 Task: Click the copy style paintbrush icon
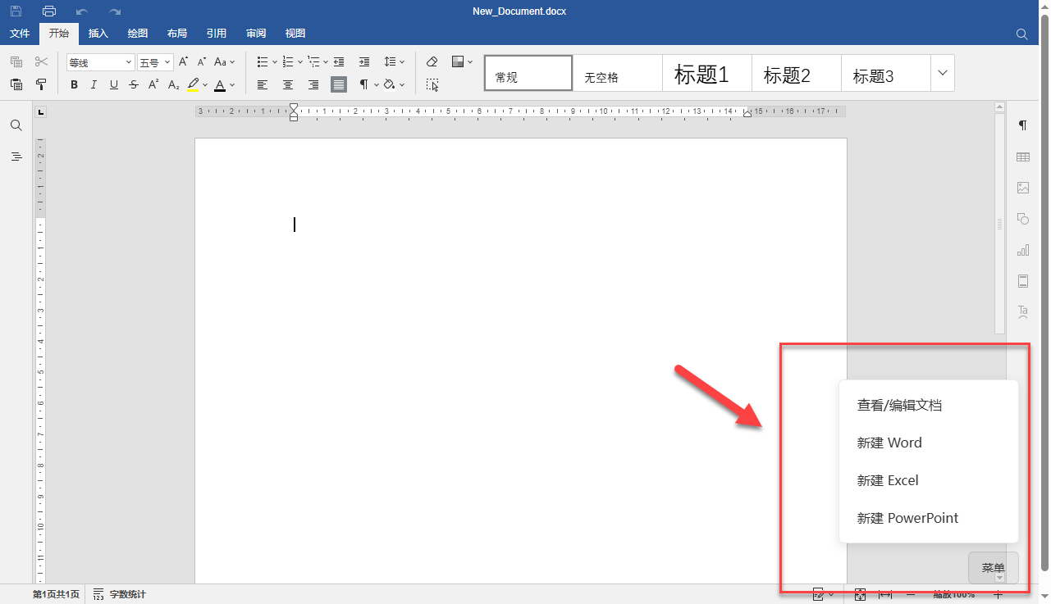(41, 84)
